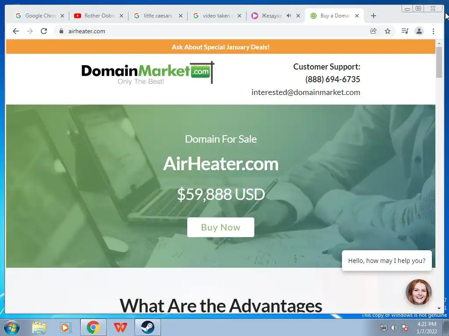Open Steam from the taskbar
449x336 pixels.
click(147, 327)
